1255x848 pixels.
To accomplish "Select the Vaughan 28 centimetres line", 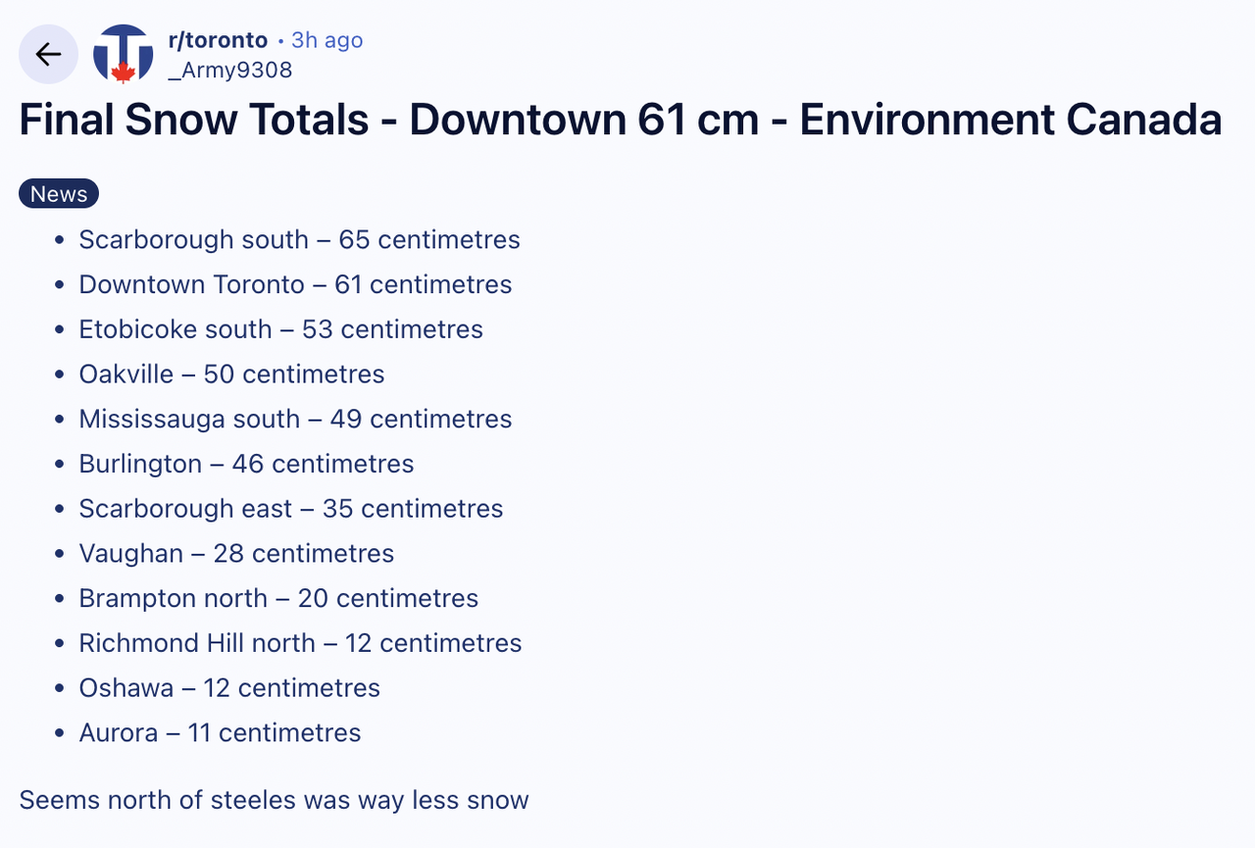I will tap(236, 554).
